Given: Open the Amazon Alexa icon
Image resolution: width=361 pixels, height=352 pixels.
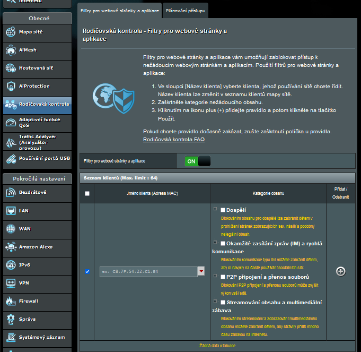Looking at the screenshot, I should [x=11, y=247].
